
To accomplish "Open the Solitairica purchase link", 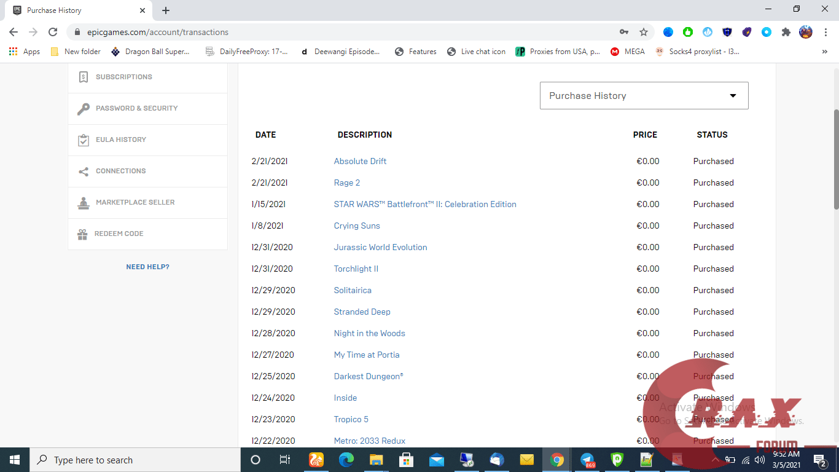I will tap(353, 290).
